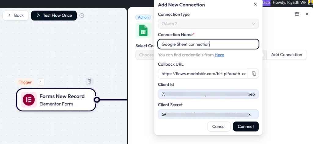
Task: Cancel the new connection dialog
Action: point(219,127)
